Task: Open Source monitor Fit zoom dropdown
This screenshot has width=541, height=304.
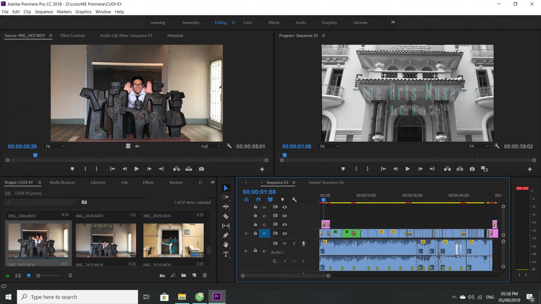Action: (55, 146)
